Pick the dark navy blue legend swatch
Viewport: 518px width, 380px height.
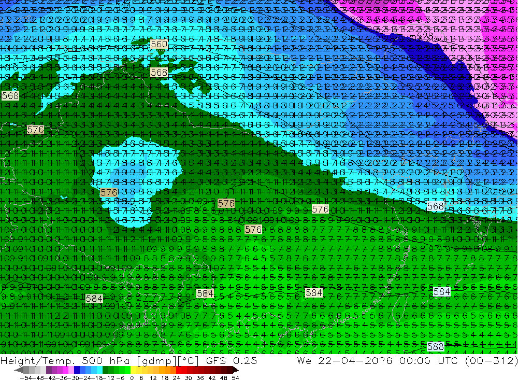click(x=77, y=370)
